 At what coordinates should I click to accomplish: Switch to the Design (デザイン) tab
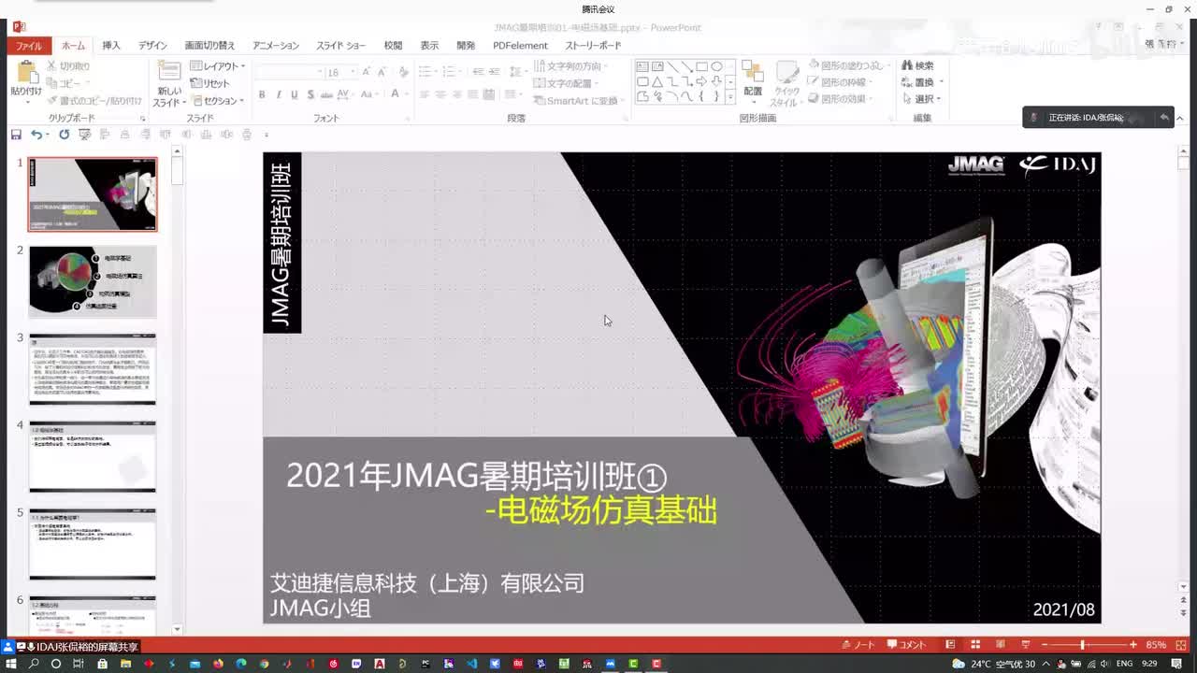[152, 46]
